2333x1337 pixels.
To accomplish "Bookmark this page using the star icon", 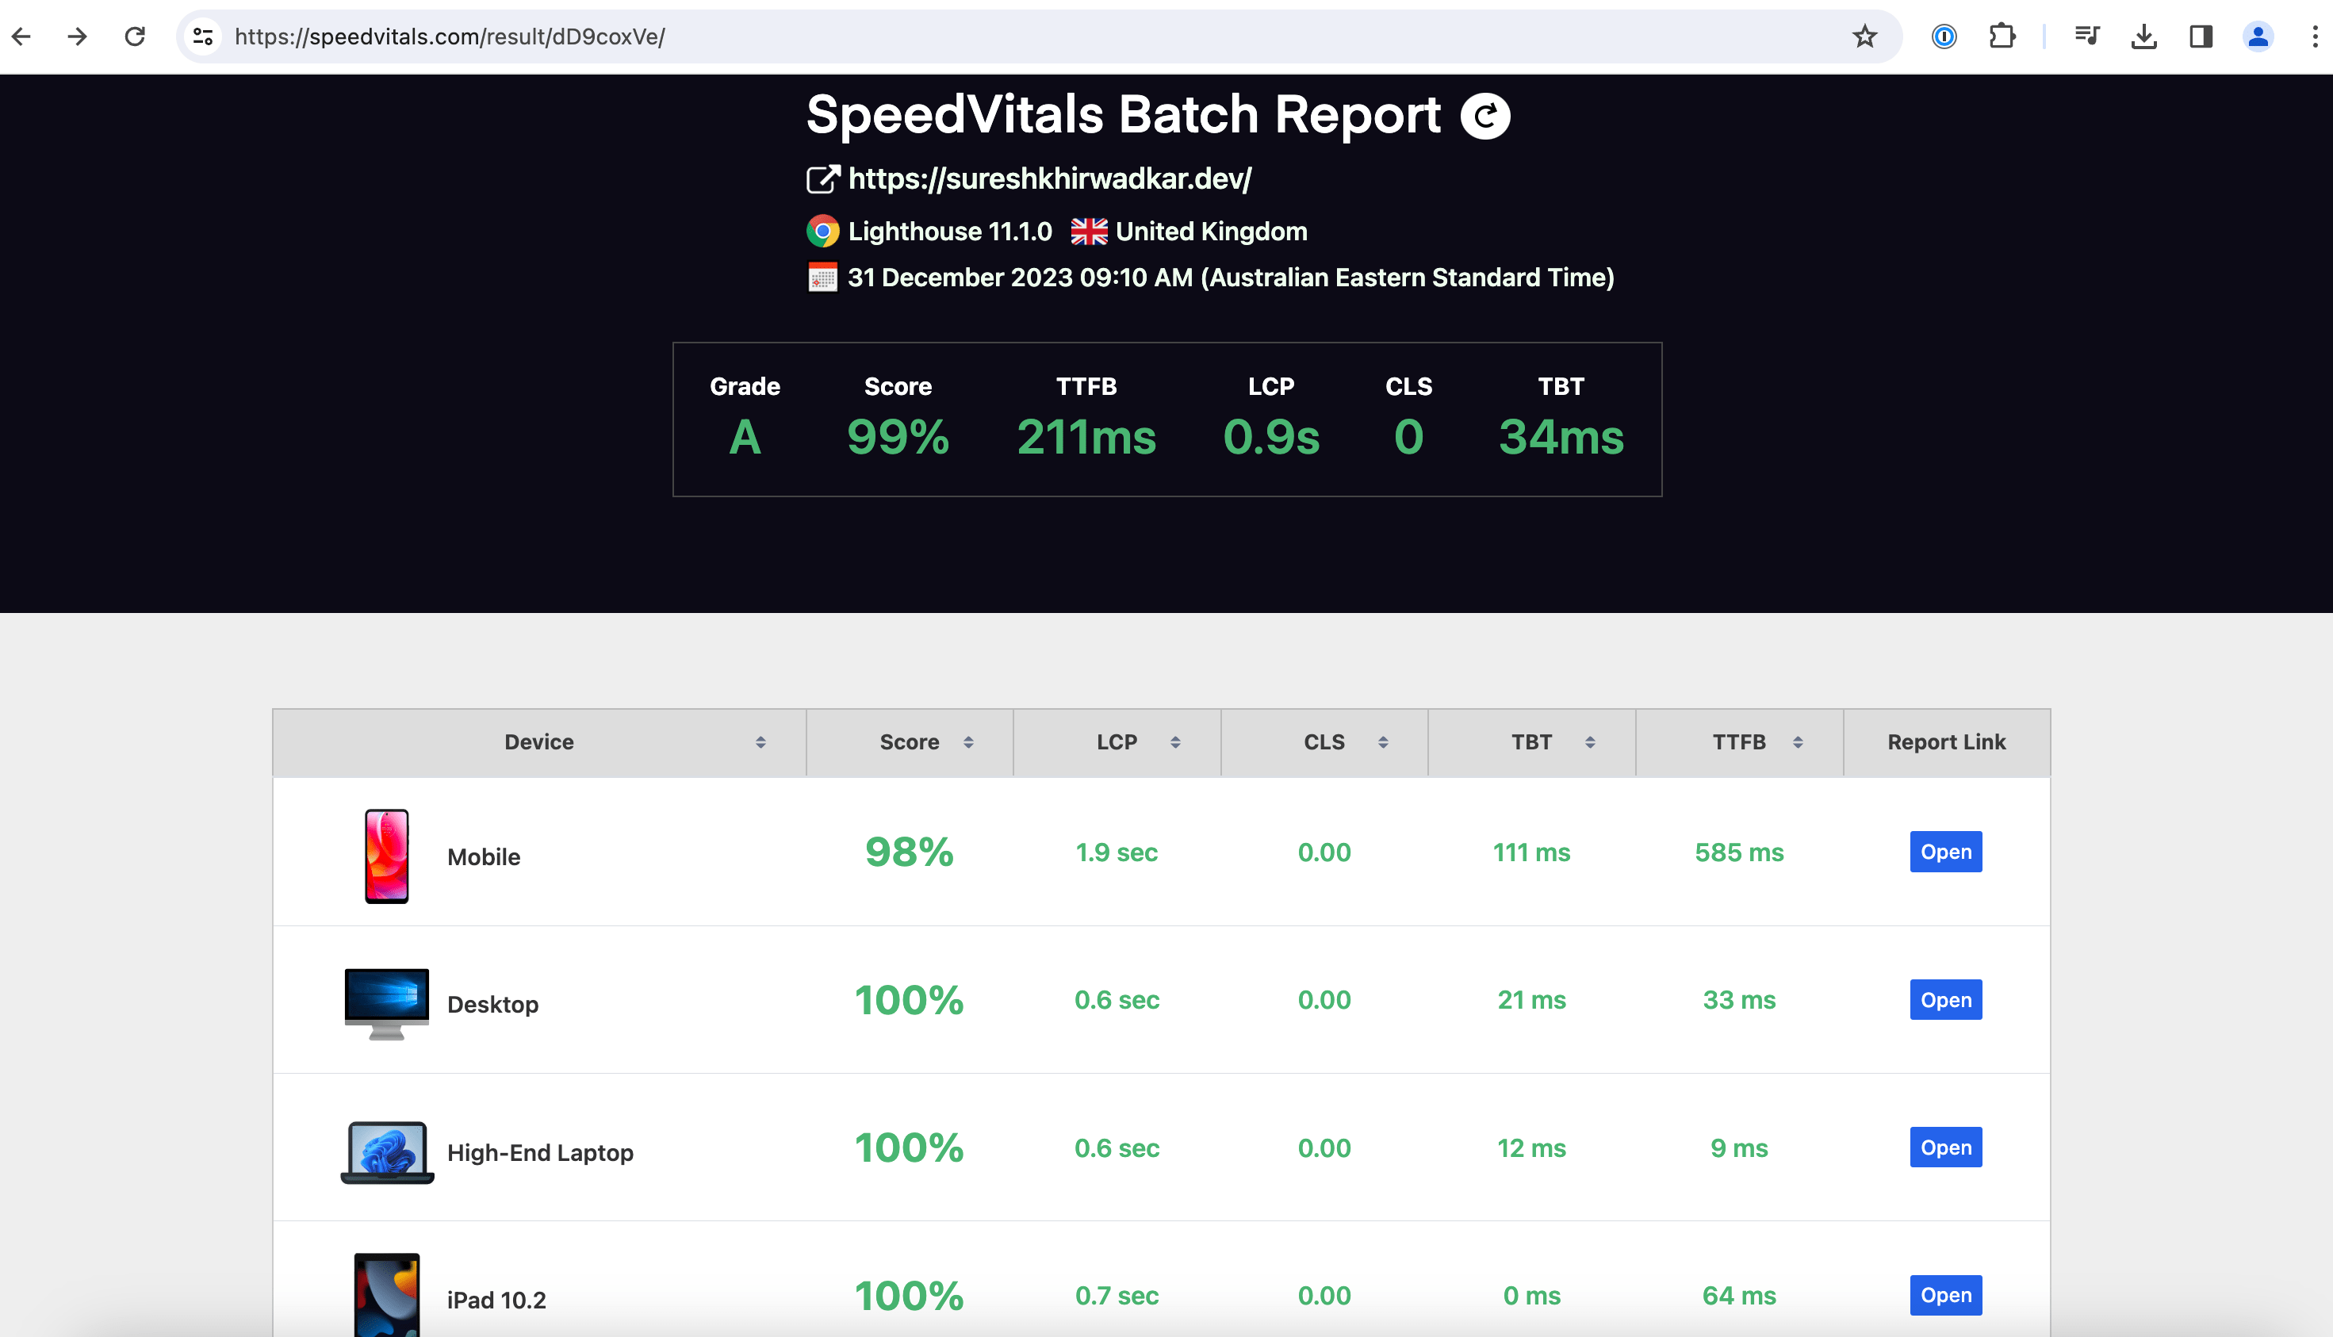I will 1865,36.
